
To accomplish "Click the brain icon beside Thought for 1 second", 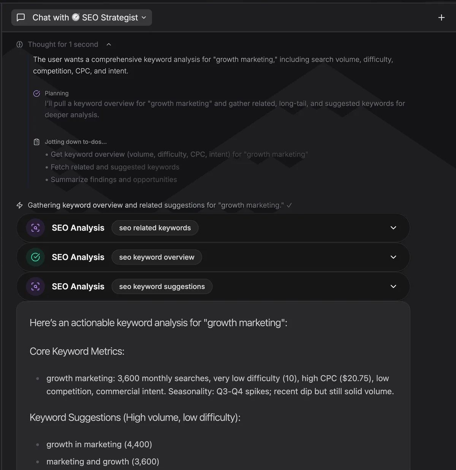I will pyautogui.click(x=20, y=44).
